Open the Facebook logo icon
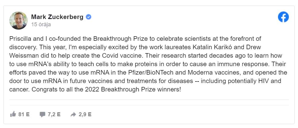This screenshot has width=298, height=128. [x=283, y=17]
